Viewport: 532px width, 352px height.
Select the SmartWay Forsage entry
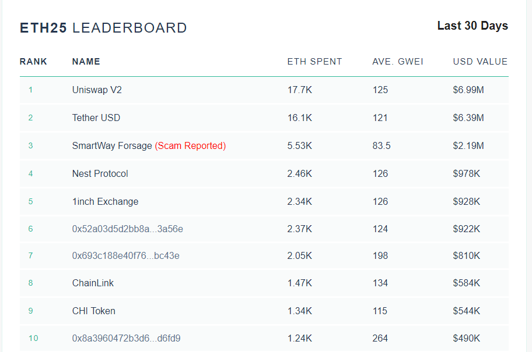click(x=112, y=146)
